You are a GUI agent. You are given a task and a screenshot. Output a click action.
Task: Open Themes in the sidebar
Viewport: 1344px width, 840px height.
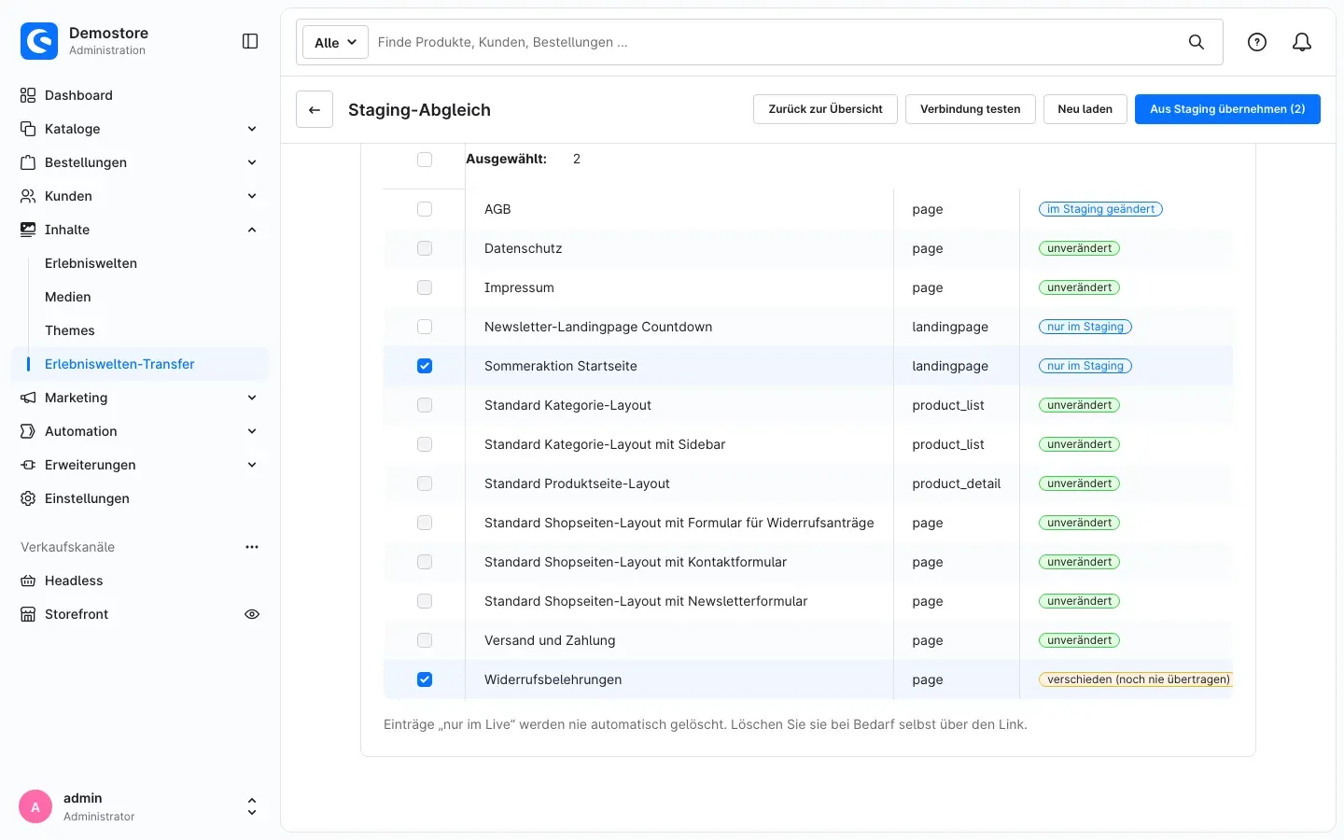[x=70, y=330]
